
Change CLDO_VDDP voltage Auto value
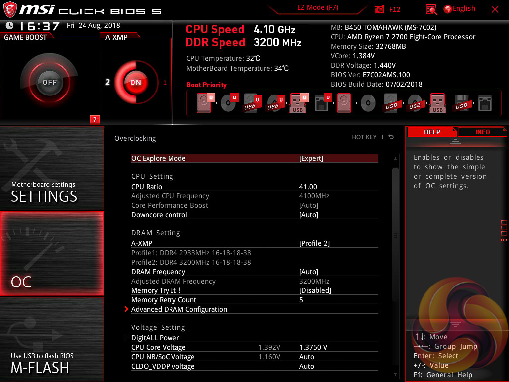pyautogui.click(x=306, y=366)
